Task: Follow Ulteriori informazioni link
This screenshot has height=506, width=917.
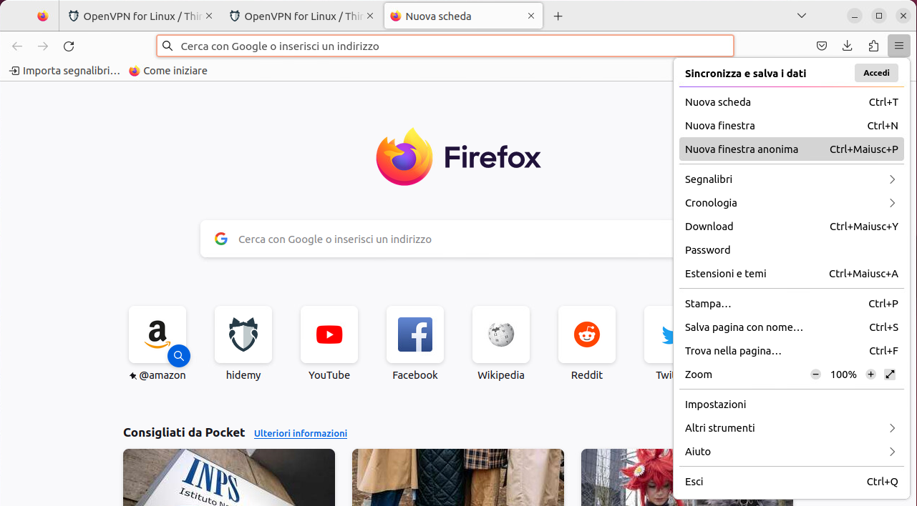Action: point(301,433)
